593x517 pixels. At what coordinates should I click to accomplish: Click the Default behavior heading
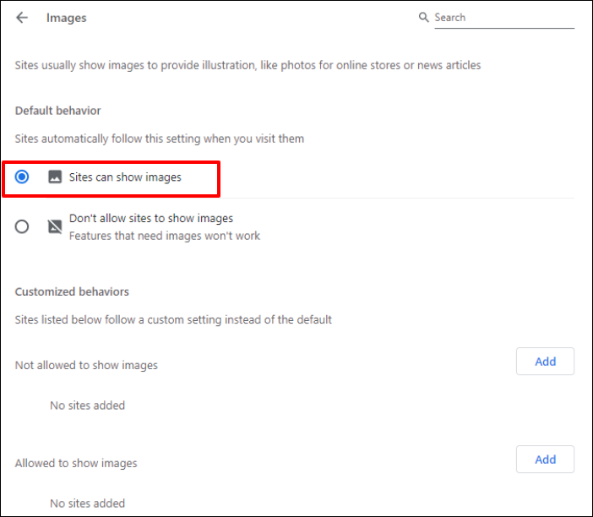(58, 111)
